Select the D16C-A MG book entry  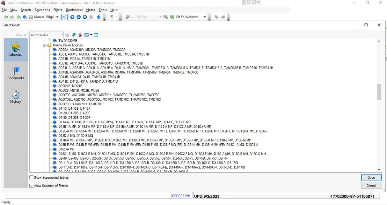tap(66, 149)
